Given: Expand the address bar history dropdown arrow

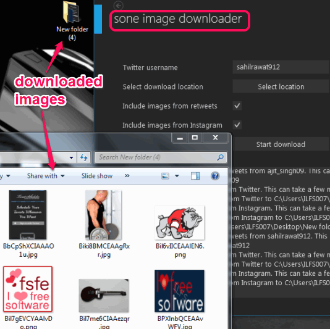Looking at the screenshot, I should 71,157.
